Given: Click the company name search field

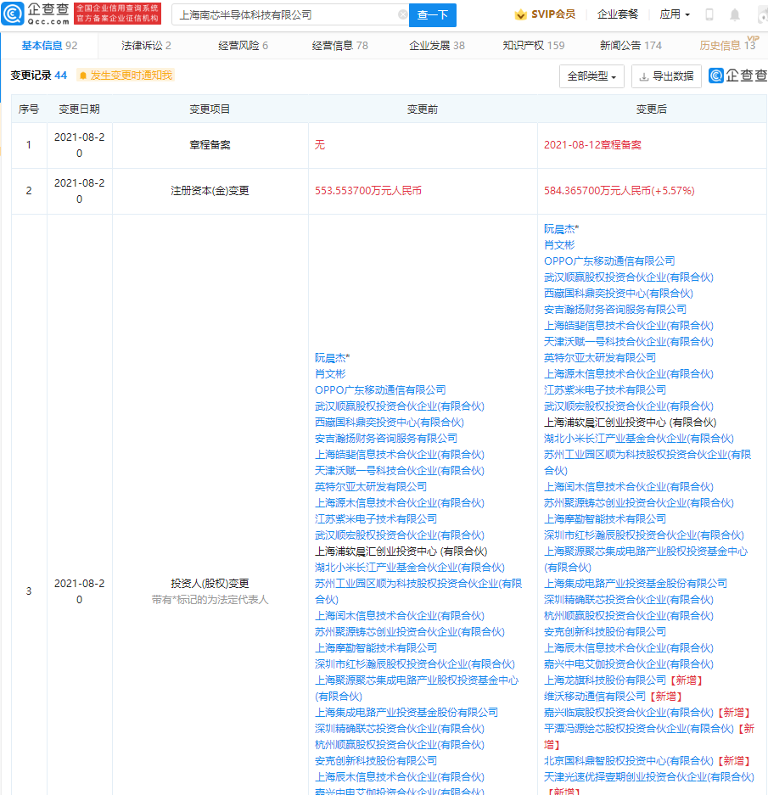Looking at the screenshot, I should [284, 14].
